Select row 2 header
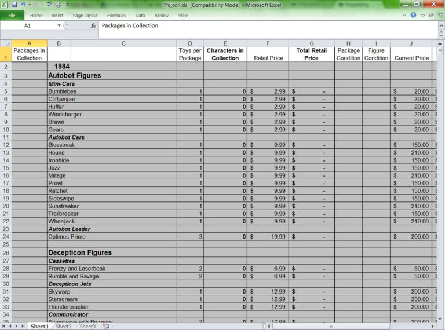The height and width of the screenshot is (330, 445). coord(6,67)
